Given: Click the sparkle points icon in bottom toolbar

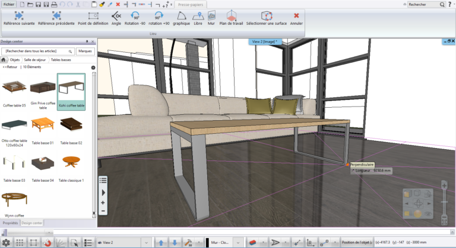Looking at the screenshot, I should pos(297,243).
